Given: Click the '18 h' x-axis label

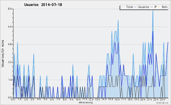Looking at the screenshot, I should [x=130, y=99].
